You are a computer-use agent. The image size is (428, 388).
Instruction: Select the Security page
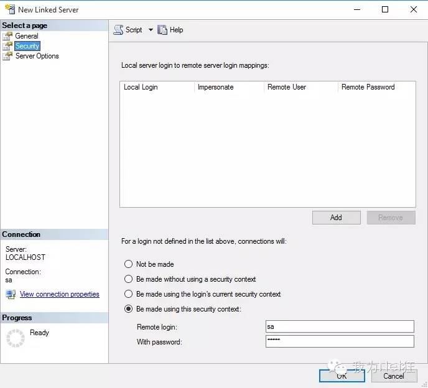coord(27,46)
